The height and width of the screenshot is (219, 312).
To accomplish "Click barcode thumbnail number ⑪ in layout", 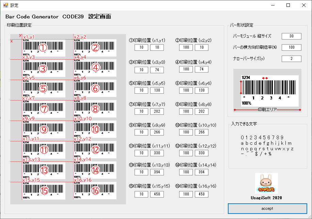I will click(x=44, y=150).
